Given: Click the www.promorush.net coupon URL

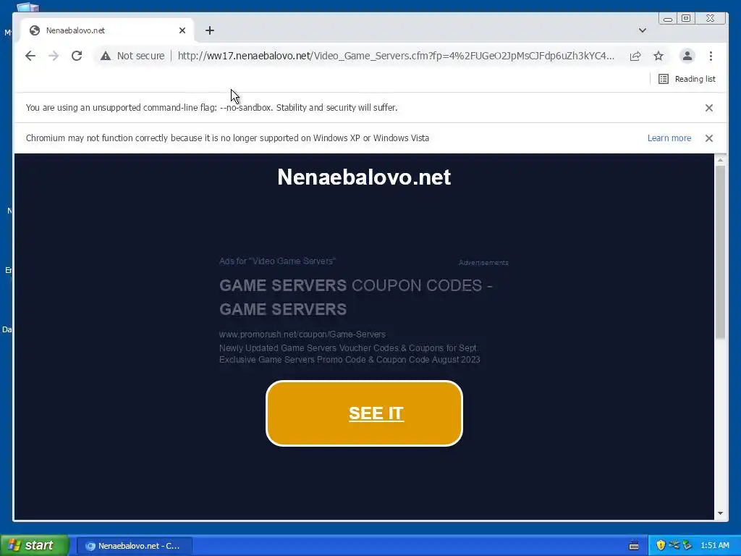Looking at the screenshot, I should pos(302,334).
